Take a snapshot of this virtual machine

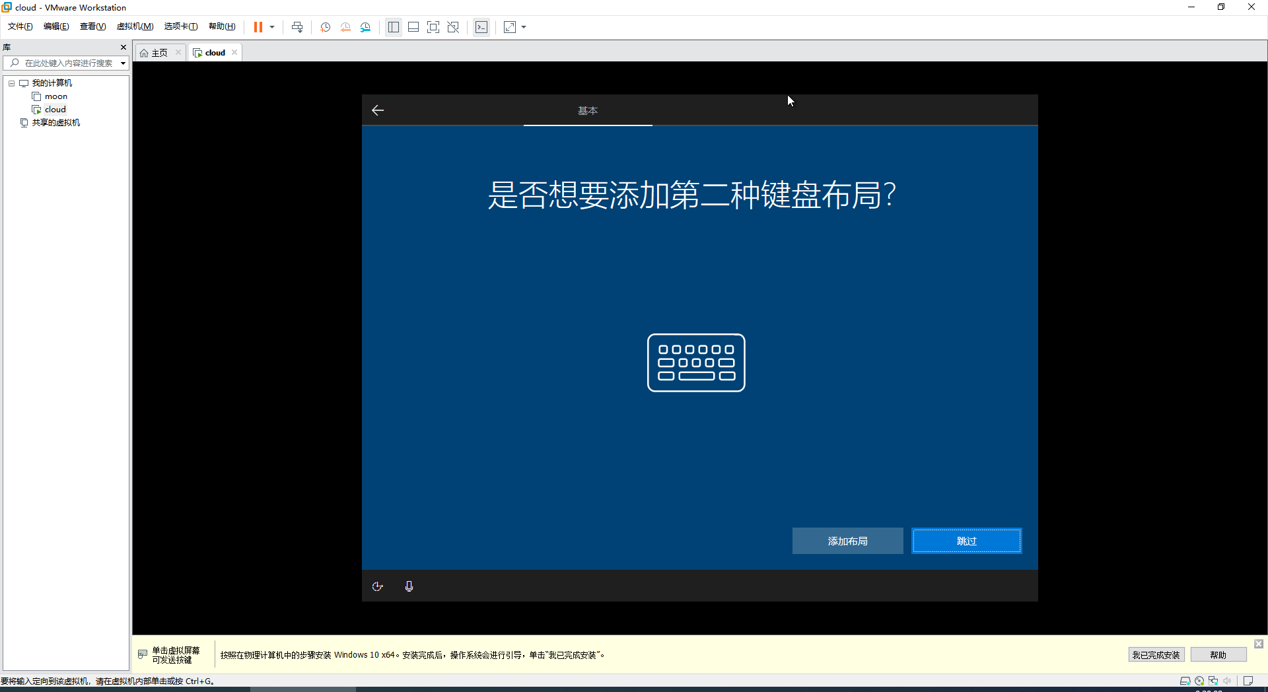[x=325, y=27]
